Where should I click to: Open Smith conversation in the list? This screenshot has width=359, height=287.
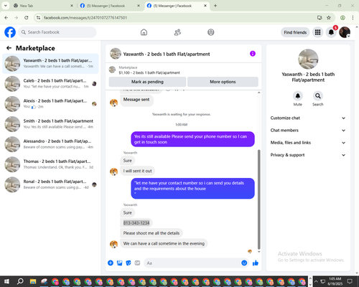[50, 124]
